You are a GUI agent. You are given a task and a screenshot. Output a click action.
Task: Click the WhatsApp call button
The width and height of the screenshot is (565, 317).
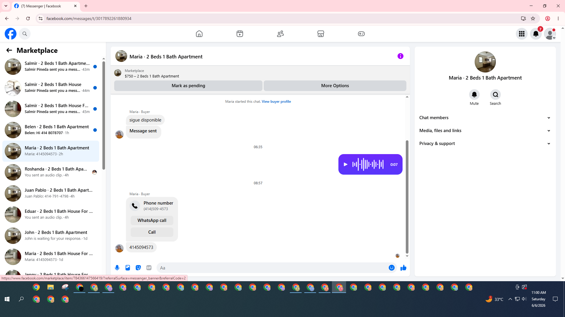(x=152, y=220)
